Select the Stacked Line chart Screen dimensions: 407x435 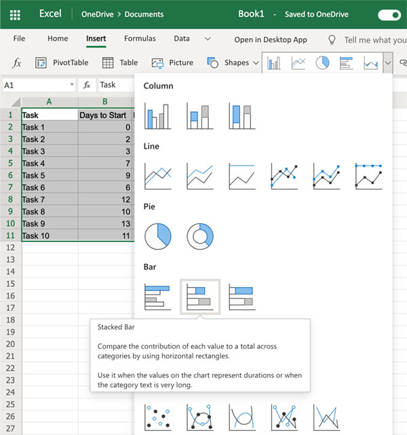200,176
